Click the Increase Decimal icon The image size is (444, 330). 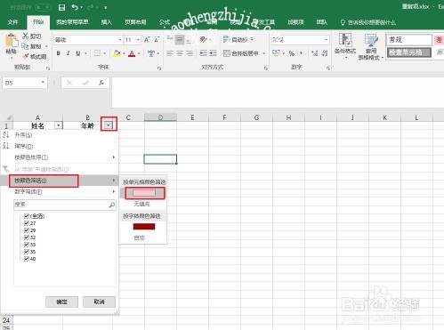(x=314, y=53)
